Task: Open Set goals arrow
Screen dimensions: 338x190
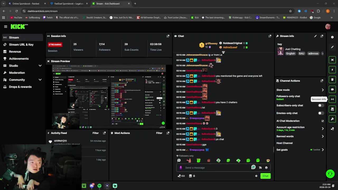Action: click(x=323, y=150)
